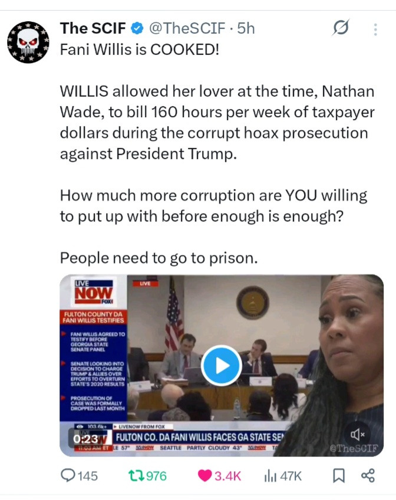Bookmark this post
Viewport: 396px width, 500px height.
coord(339,476)
